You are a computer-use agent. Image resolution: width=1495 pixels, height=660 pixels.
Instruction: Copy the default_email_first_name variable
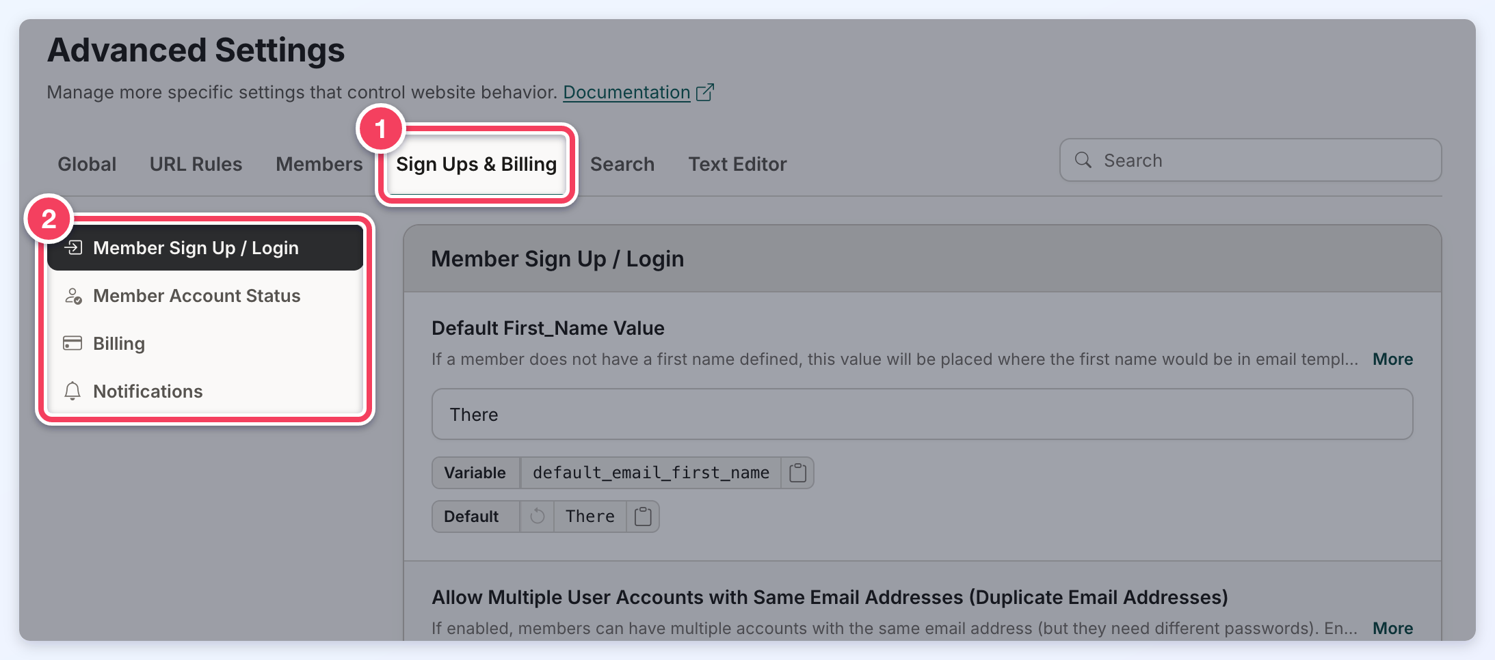point(797,473)
